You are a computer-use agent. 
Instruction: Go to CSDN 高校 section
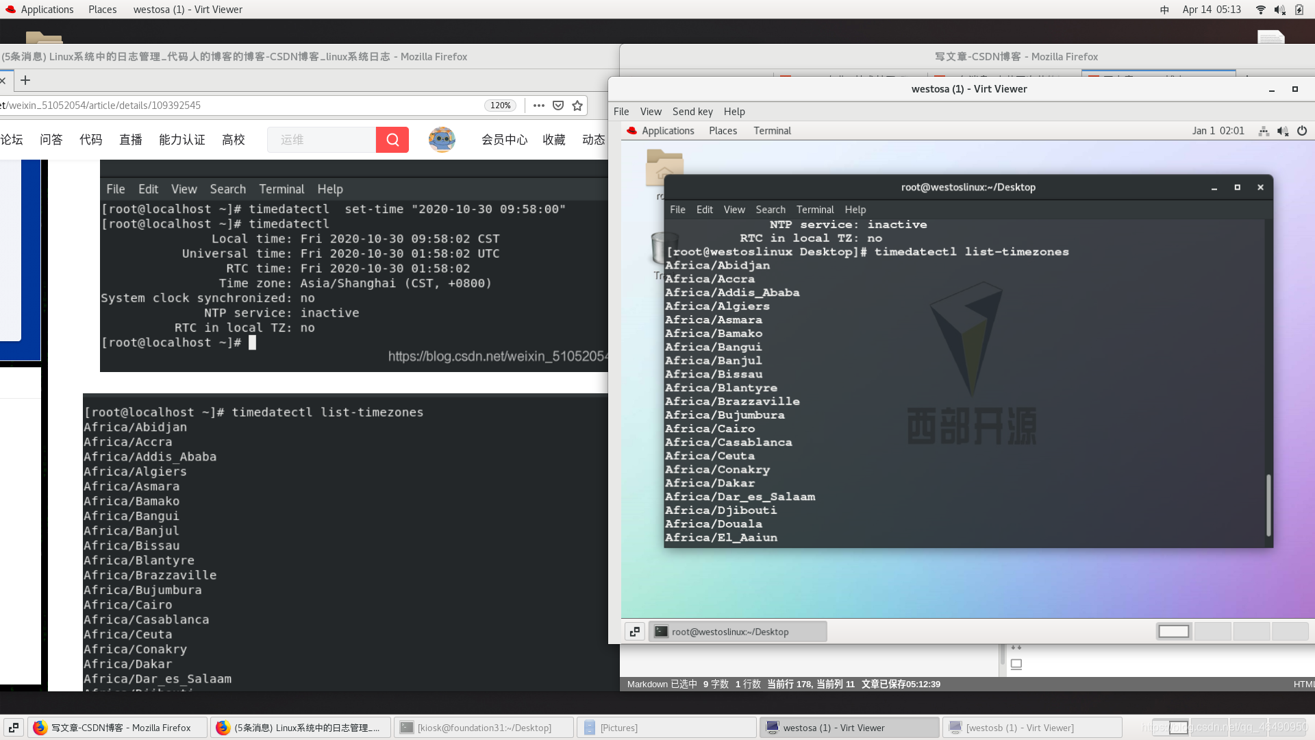point(234,140)
